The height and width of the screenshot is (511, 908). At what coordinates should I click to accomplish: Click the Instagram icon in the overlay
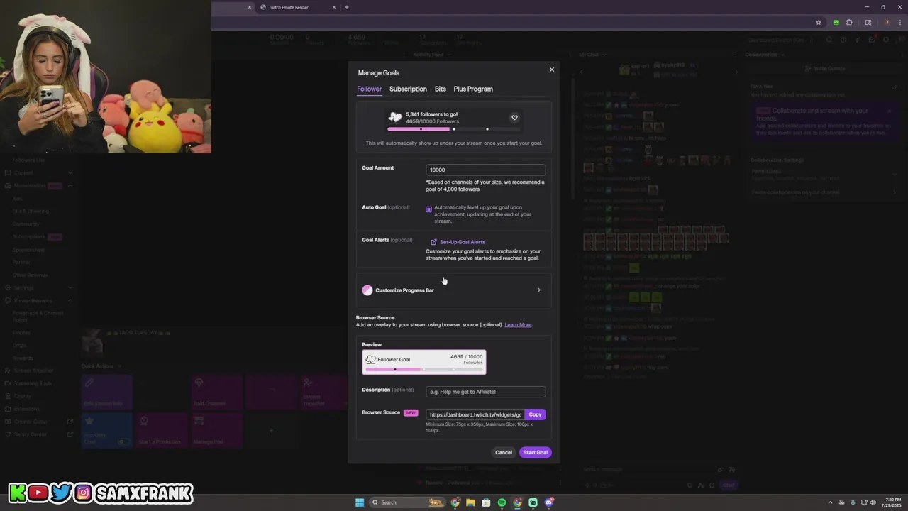83,493
